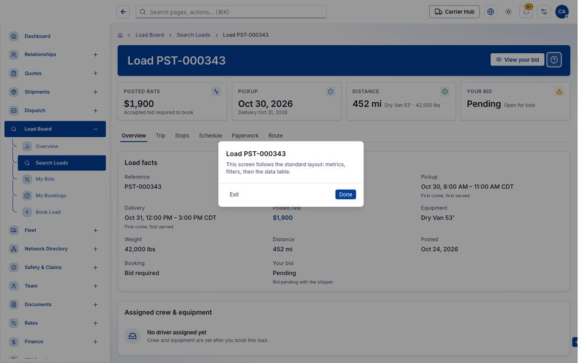Switch to the Stops tab
Screen dimensions: 582x363
182,136
